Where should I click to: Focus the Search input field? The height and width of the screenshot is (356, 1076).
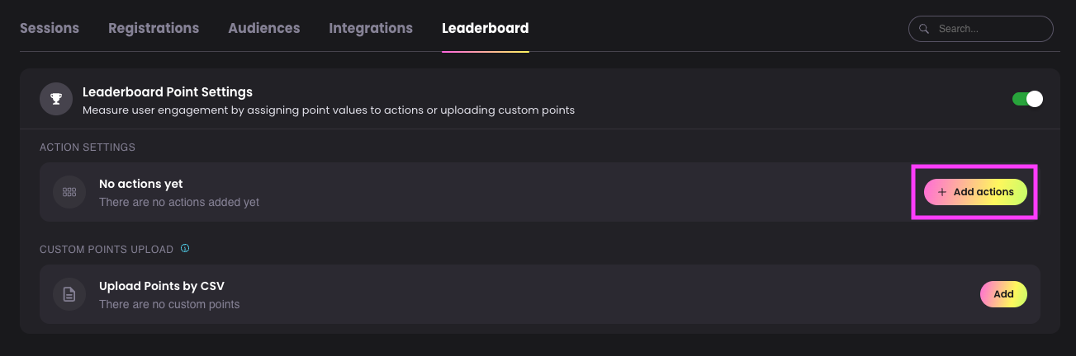tap(981, 29)
